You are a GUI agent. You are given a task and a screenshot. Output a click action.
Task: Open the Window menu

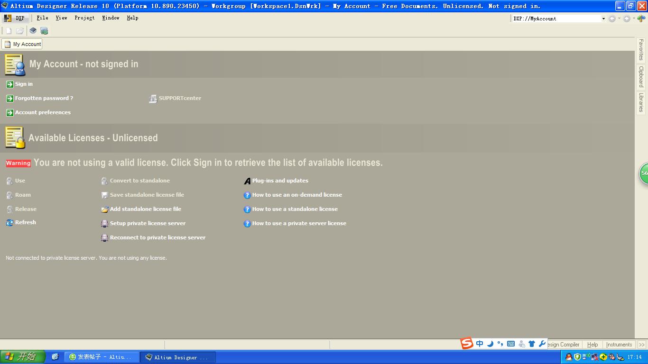click(111, 18)
